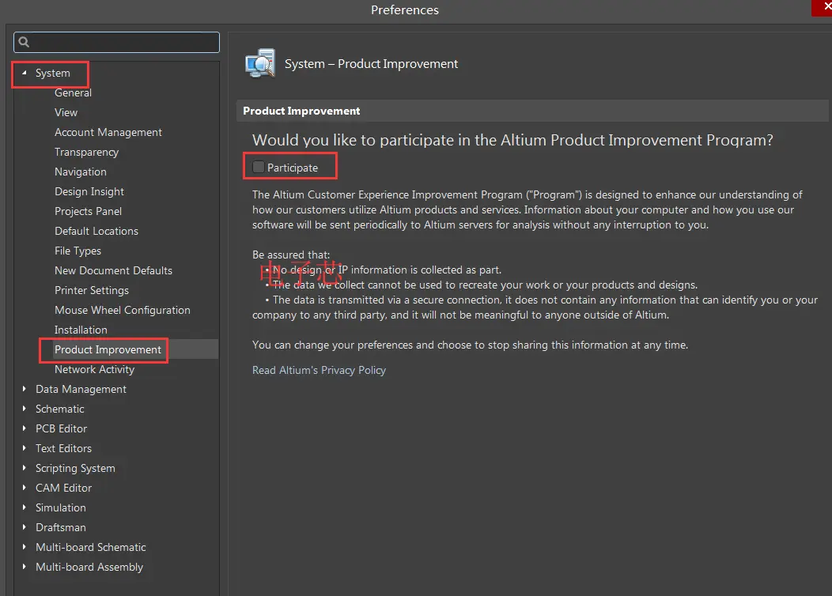Open Printer Settings page

click(92, 290)
